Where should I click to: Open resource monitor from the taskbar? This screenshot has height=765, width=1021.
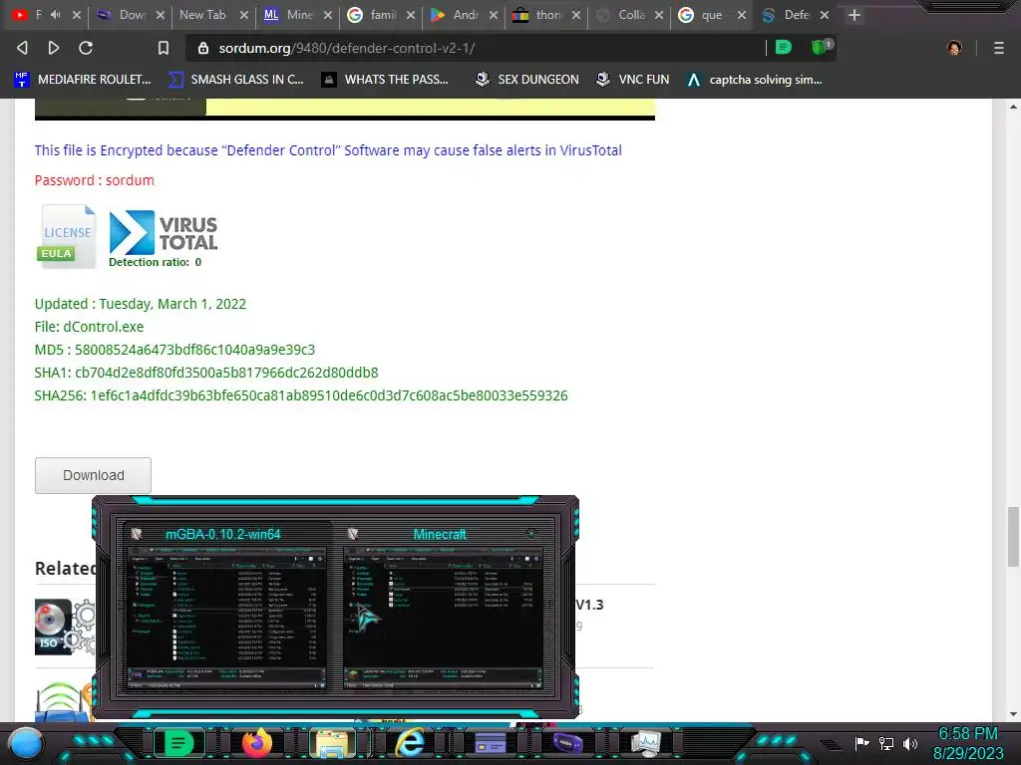tap(645, 743)
